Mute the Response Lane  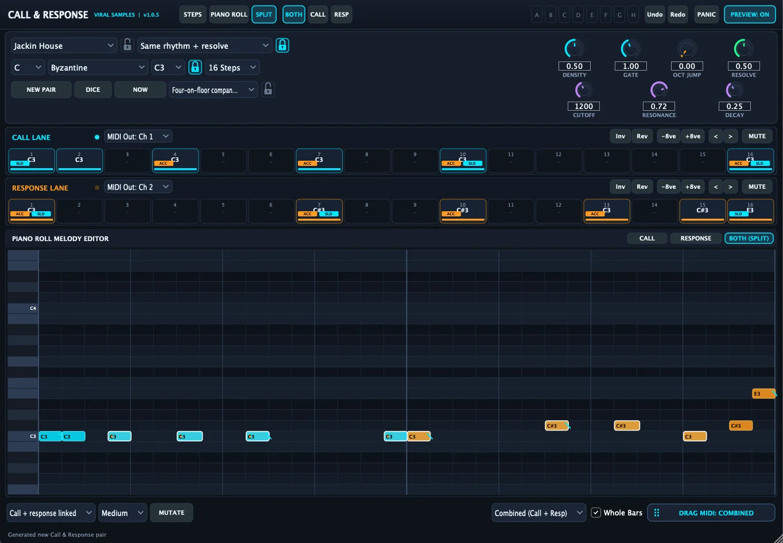click(757, 187)
